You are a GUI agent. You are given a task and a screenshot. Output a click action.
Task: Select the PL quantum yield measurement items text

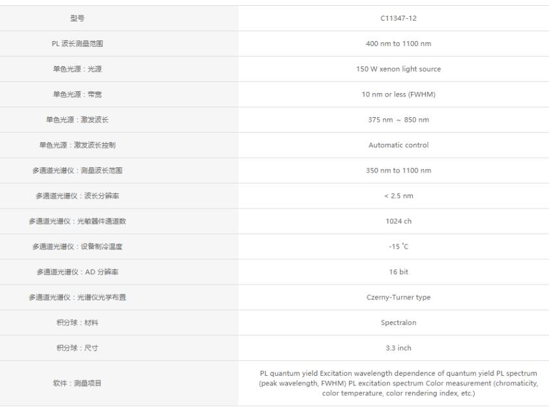click(x=399, y=383)
